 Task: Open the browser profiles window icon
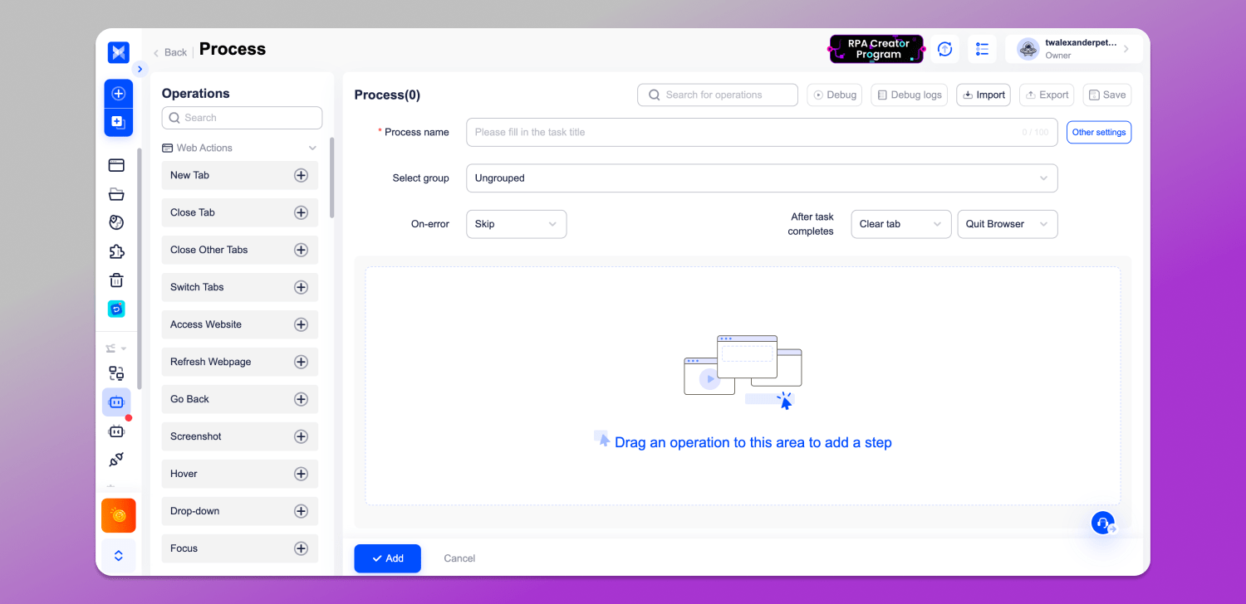pyautogui.click(x=116, y=165)
